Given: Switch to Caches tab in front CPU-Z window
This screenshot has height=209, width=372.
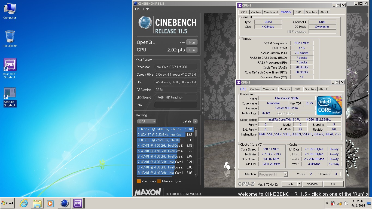Looking at the screenshot, I should point(255,89).
